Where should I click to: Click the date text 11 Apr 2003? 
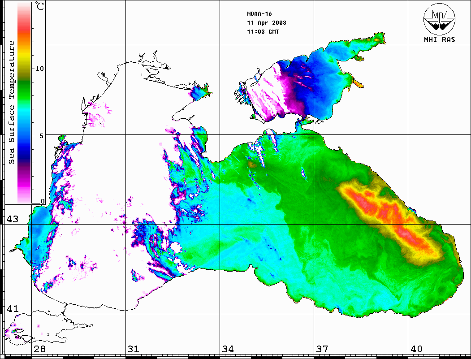(x=267, y=23)
